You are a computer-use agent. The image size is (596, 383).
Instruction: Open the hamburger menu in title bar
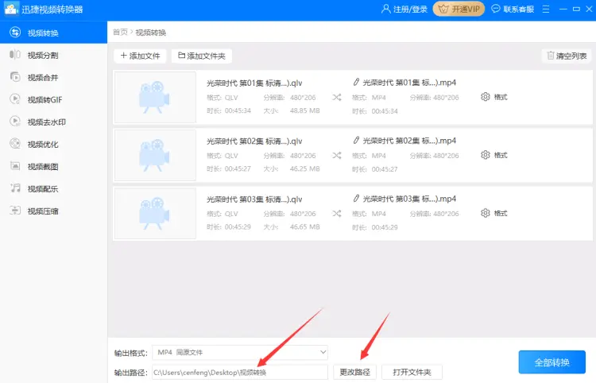pyautogui.click(x=546, y=9)
